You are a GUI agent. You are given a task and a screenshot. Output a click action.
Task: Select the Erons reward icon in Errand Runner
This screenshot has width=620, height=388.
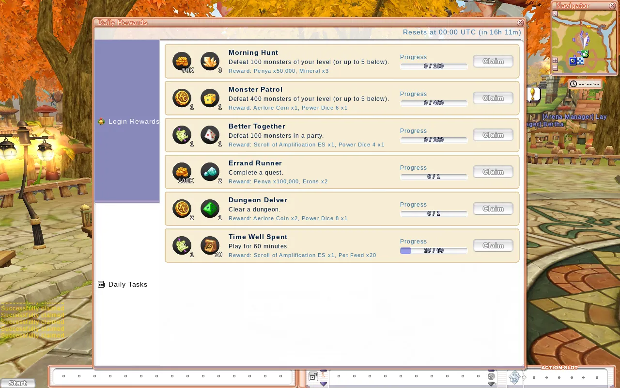[x=210, y=172]
